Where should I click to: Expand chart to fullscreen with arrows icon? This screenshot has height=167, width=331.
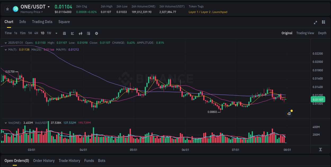[315, 23]
